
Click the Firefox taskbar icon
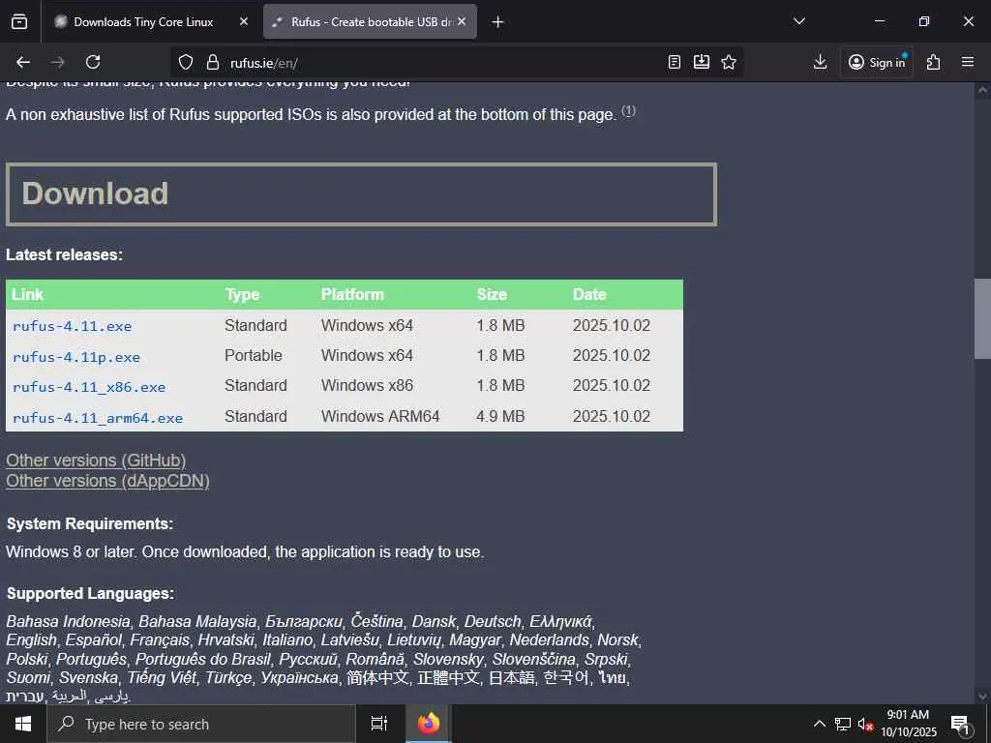(429, 724)
